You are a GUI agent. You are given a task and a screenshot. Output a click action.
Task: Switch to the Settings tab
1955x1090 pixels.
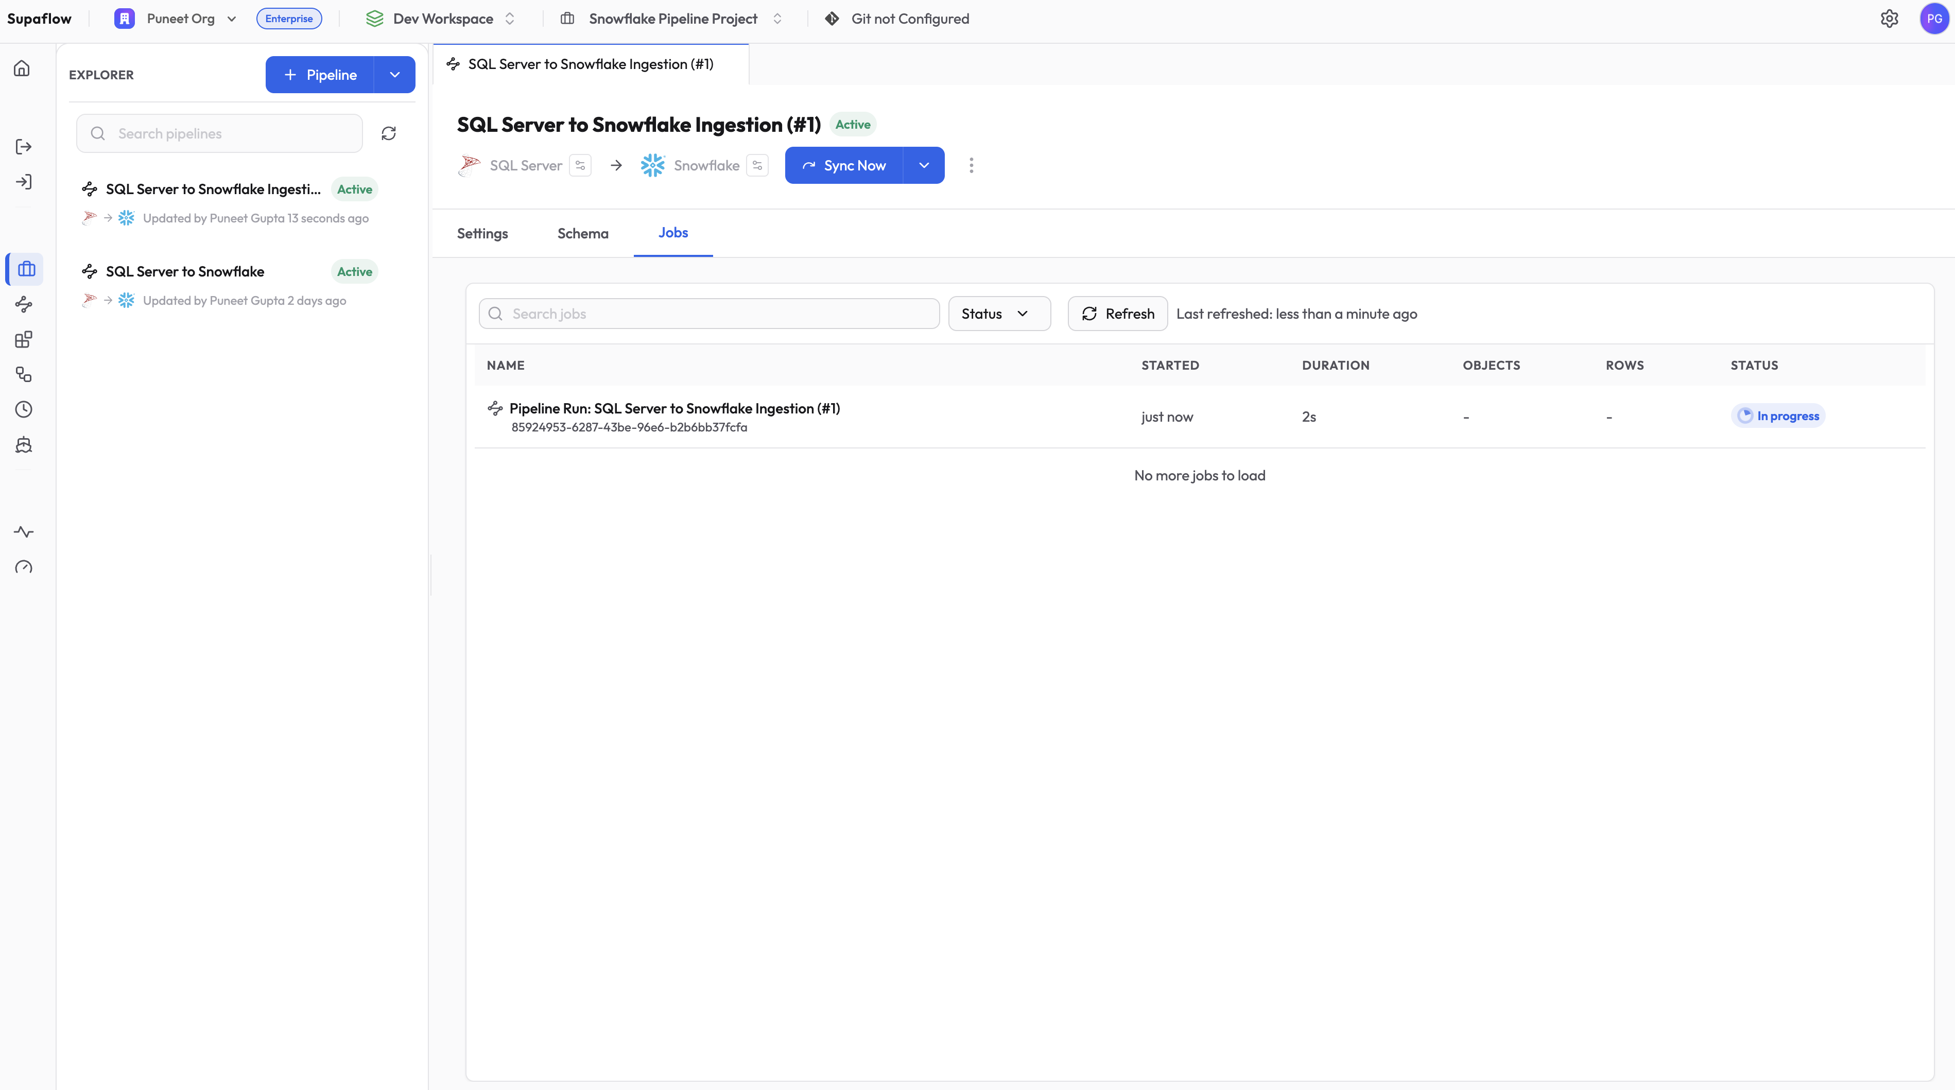pyautogui.click(x=482, y=234)
